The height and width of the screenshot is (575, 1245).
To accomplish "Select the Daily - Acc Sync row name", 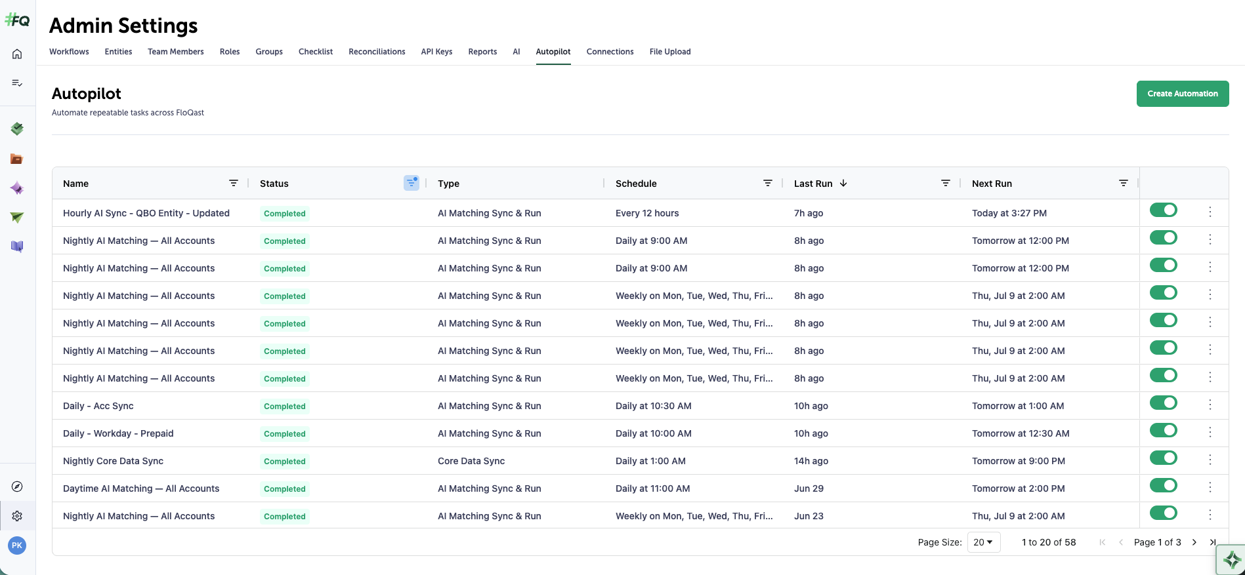I will click(x=98, y=406).
